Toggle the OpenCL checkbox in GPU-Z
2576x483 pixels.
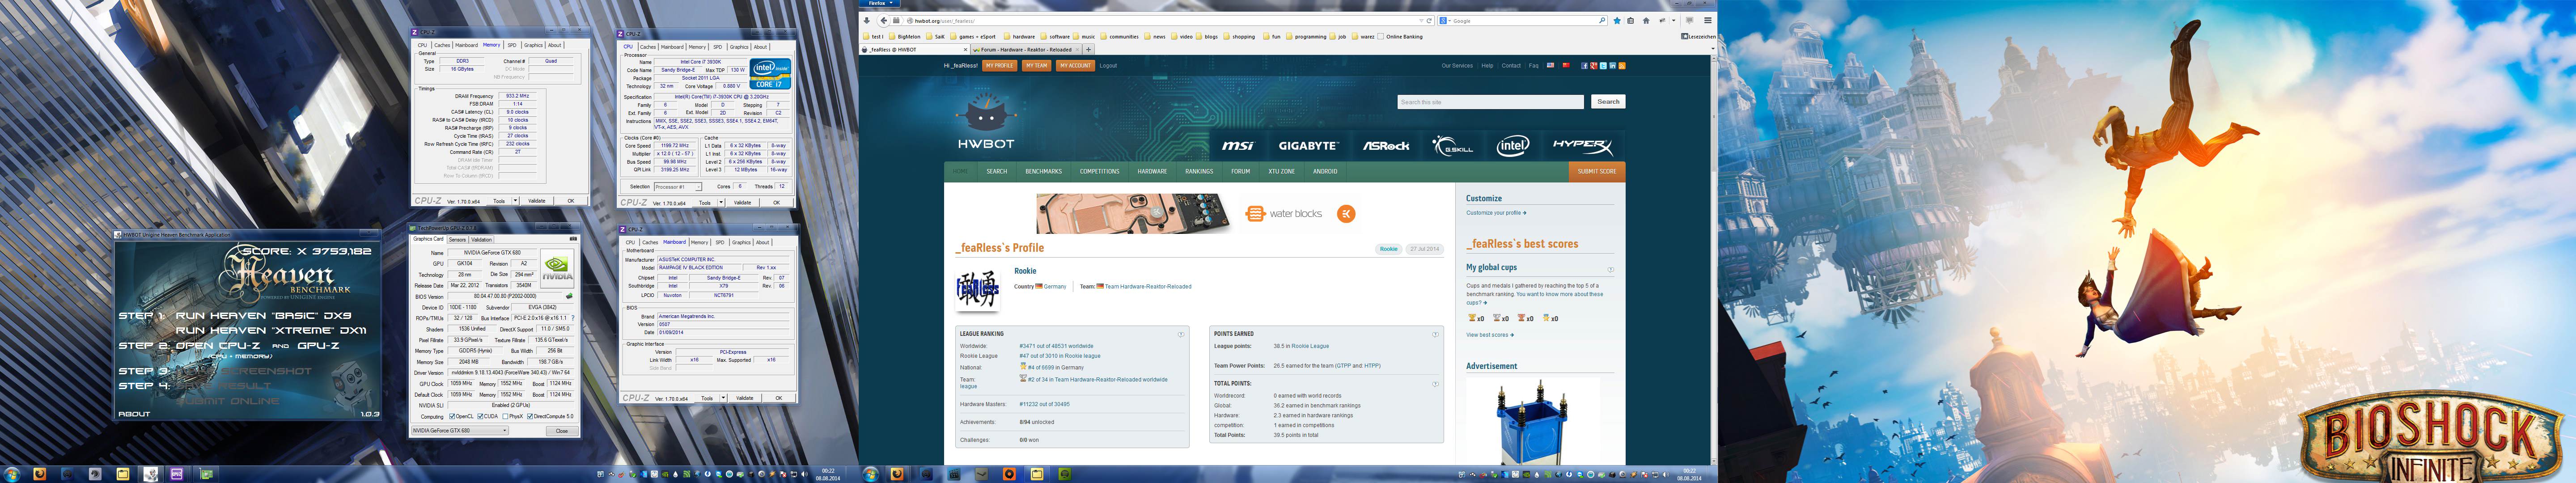click(452, 417)
